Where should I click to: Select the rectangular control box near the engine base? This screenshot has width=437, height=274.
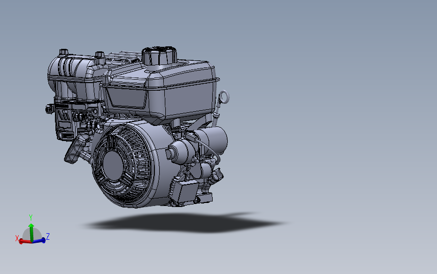184,191
